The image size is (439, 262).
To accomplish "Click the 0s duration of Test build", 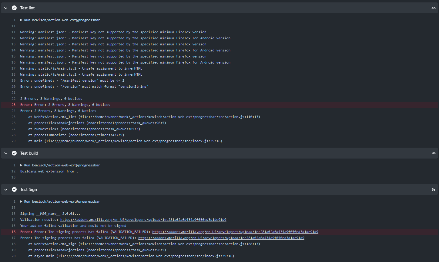I will click(x=434, y=153).
